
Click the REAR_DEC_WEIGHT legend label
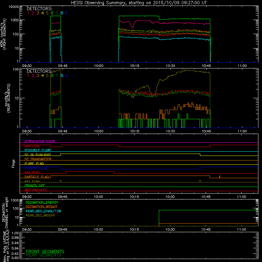(40, 215)
